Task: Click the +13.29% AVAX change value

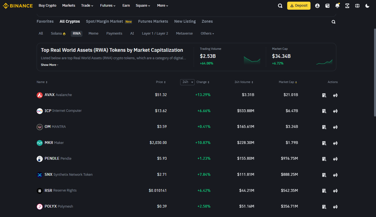Action: point(203,95)
